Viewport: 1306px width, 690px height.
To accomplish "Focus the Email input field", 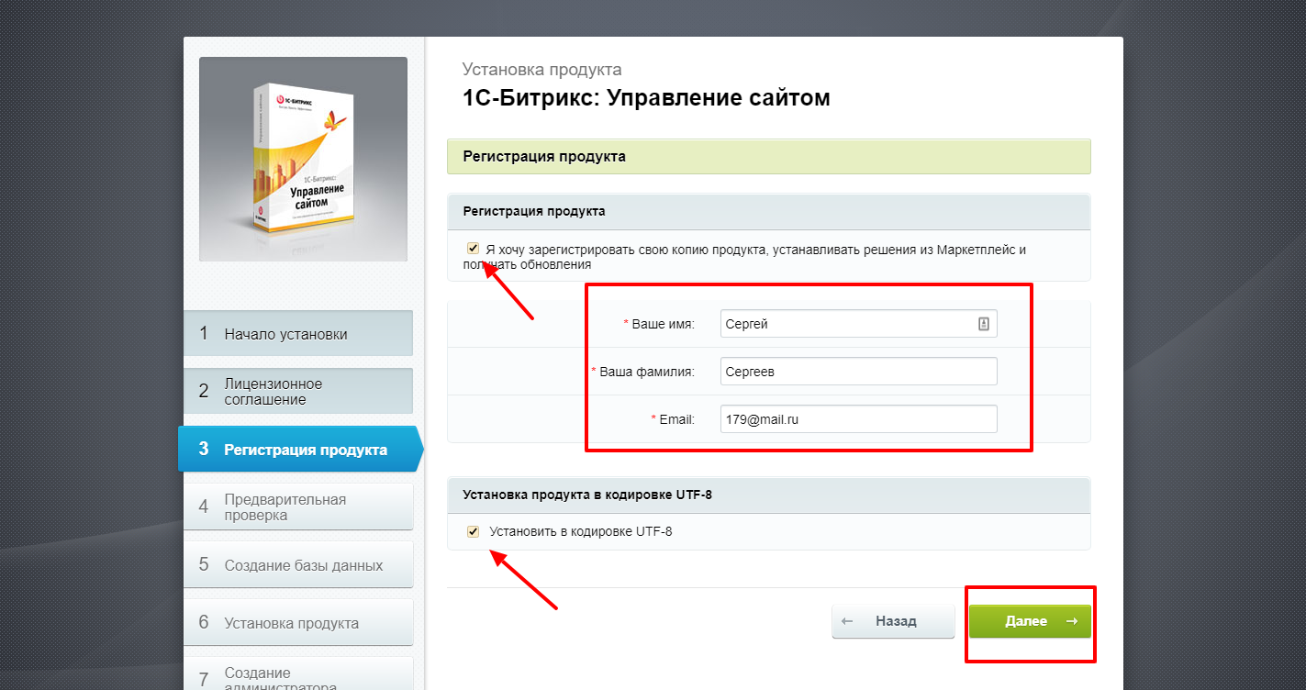I will pyautogui.click(x=859, y=419).
